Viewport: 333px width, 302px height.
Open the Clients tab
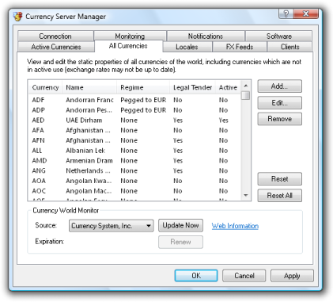[x=289, y=47]
